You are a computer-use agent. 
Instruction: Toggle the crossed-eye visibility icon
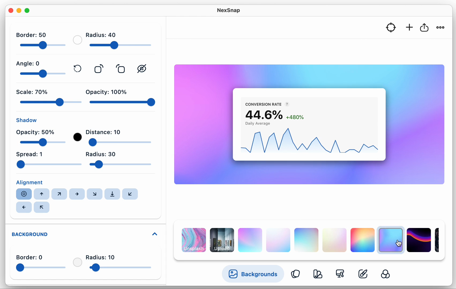pyautogui.click(x=142, y=69)
